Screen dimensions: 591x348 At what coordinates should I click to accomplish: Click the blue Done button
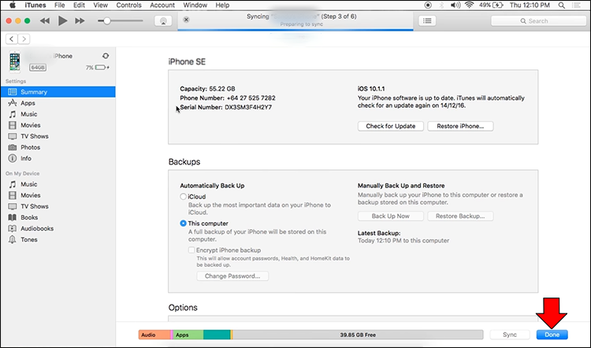pyautogui.click(x=552, y=335)
